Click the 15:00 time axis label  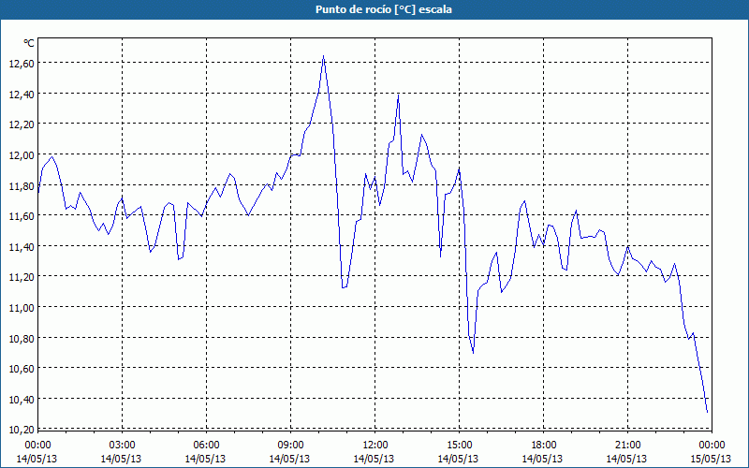point(459,446)
